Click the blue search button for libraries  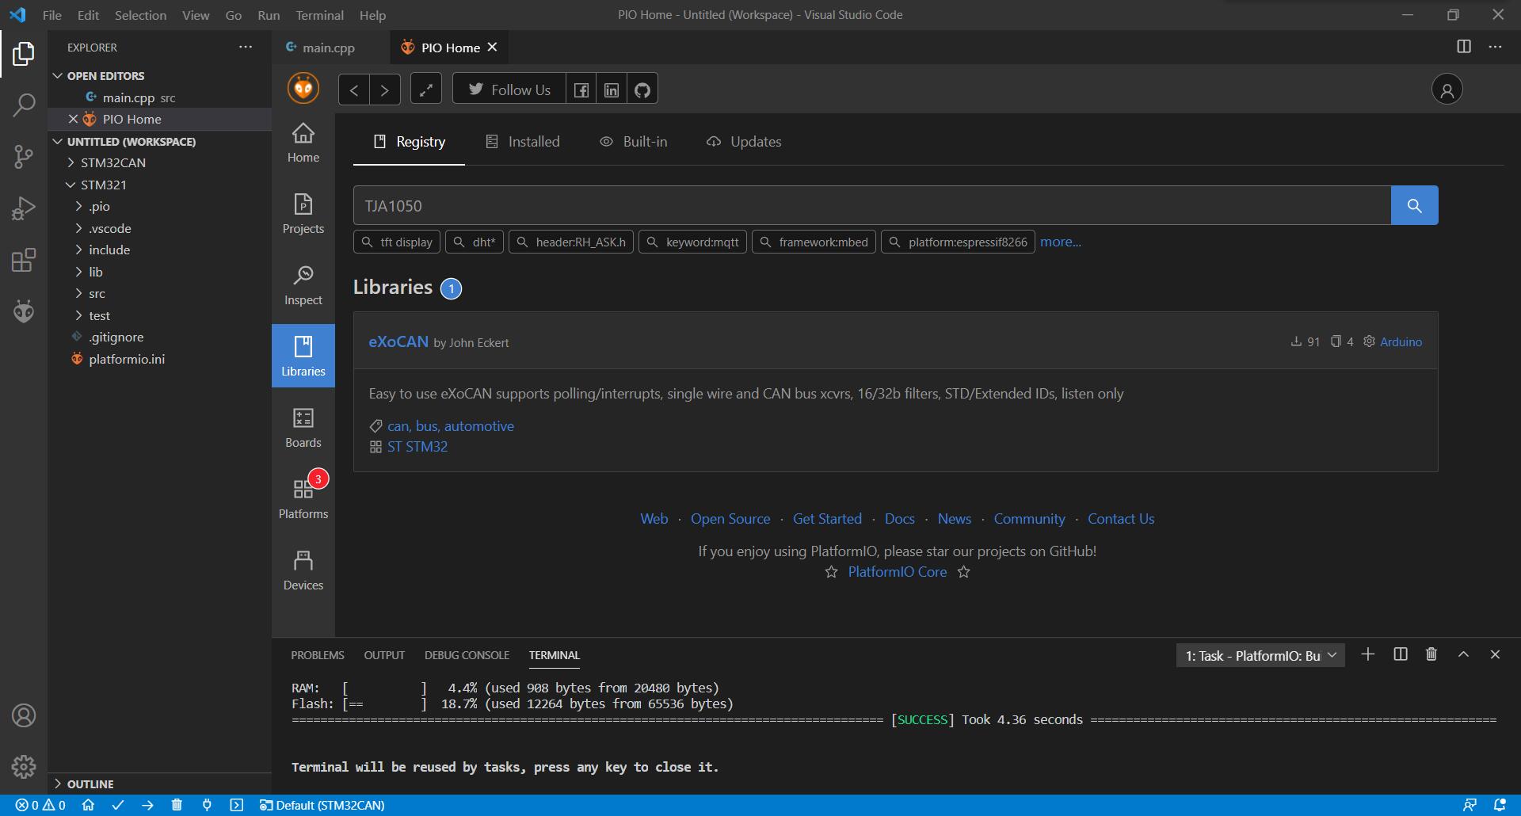[x=1414, y=206]
